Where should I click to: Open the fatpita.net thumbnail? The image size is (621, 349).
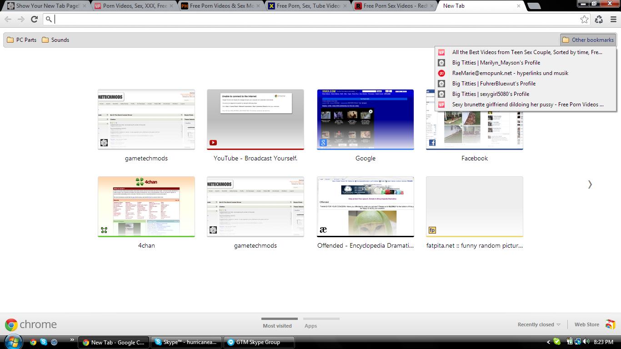tap(475, 207)
